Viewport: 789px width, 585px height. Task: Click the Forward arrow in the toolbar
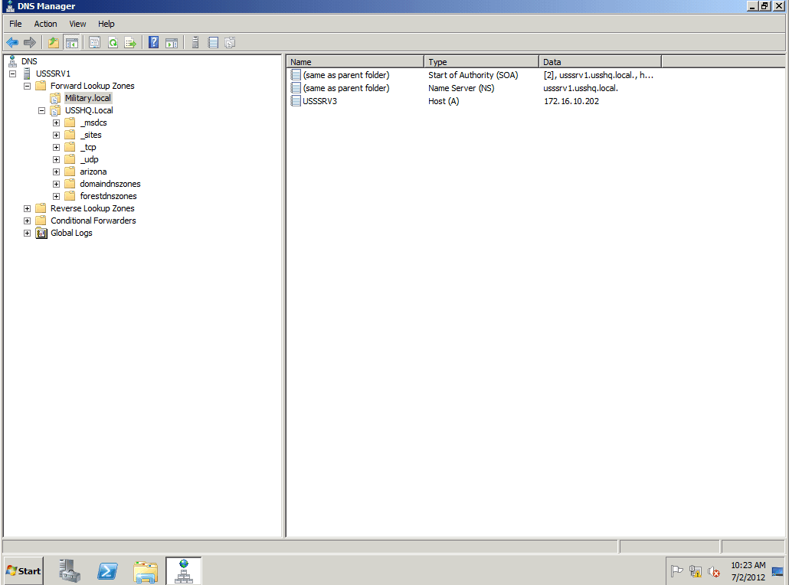[x=30, y=43]
